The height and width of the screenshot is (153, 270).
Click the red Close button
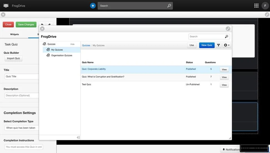coord(8,24)
